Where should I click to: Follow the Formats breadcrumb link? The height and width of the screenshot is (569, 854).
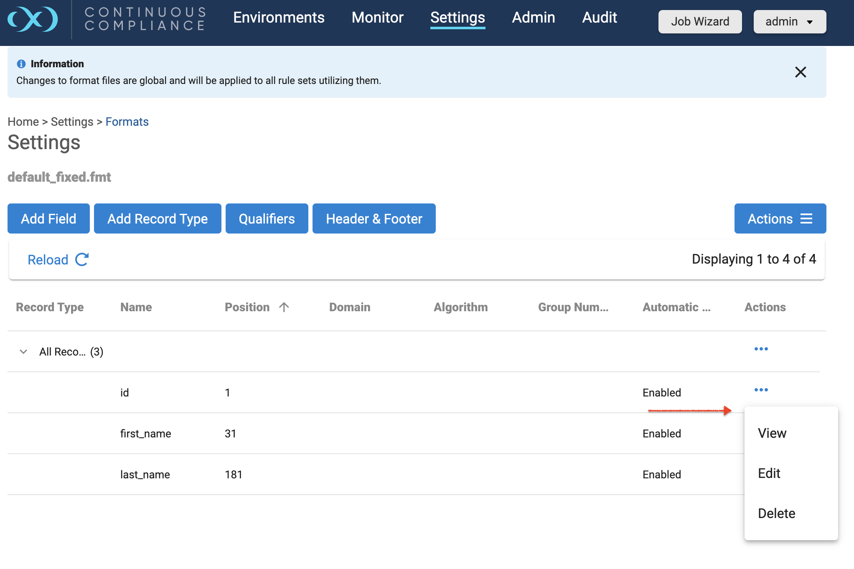(x=127, y=122)
